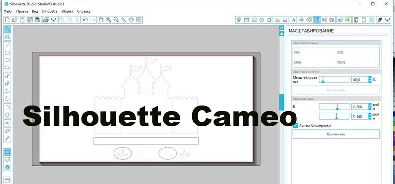Image resolution: width=395 pixels, height=184 pixels.
Task: Open the Вид menu
Action: 35,11
